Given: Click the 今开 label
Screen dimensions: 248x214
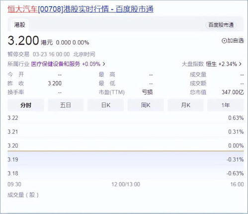Looking at the screenshot, I should point(16,74).
